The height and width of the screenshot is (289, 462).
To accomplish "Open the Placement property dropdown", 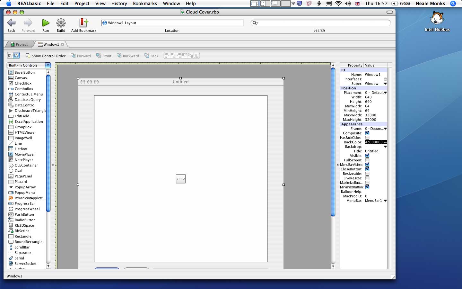I will [x=385, y=93].
